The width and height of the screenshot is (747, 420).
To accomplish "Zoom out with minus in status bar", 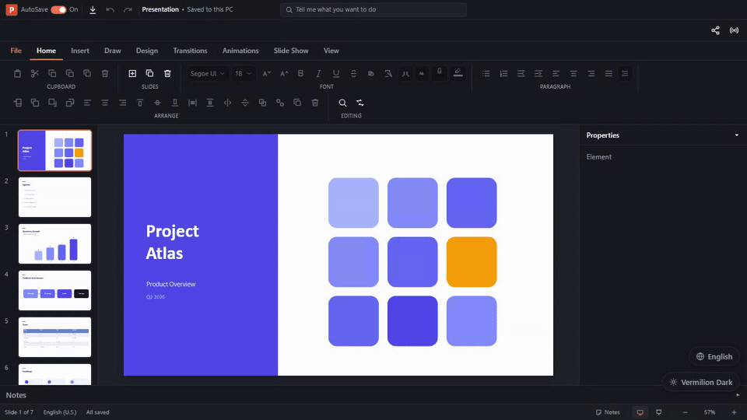I will [x=685, y=412].
